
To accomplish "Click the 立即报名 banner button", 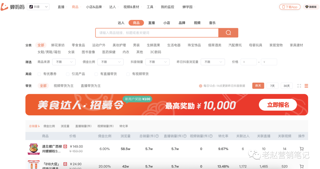I will [x=278, y=105].
